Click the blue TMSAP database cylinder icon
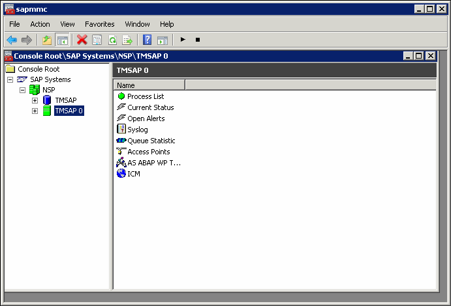Screen dimensions: 451x306 click(47, 100)
